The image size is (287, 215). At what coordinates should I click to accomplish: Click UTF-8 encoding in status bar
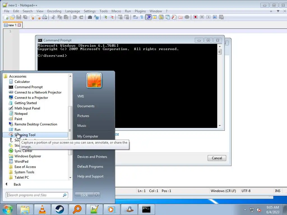coord(246,191)
